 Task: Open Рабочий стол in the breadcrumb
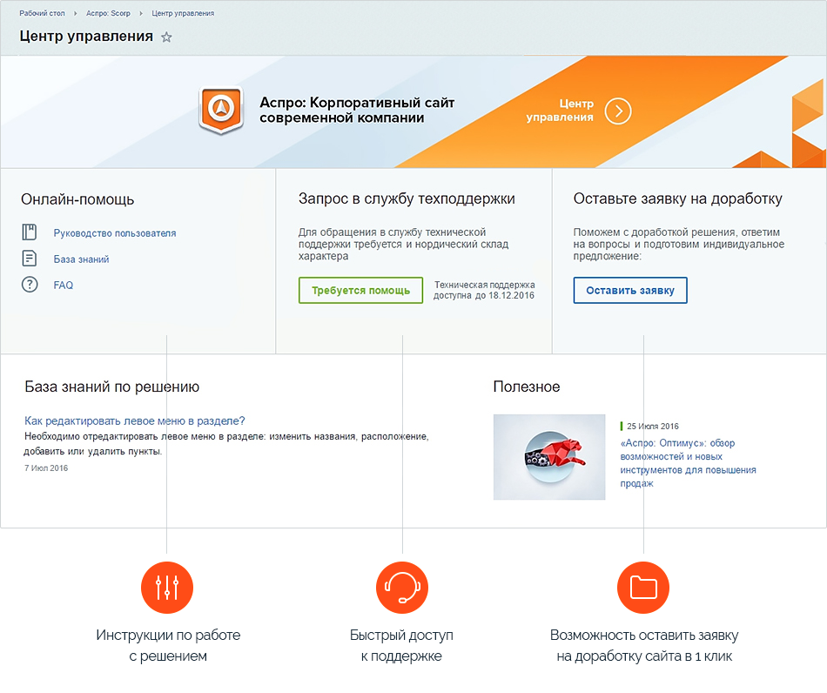click(40, 14)
